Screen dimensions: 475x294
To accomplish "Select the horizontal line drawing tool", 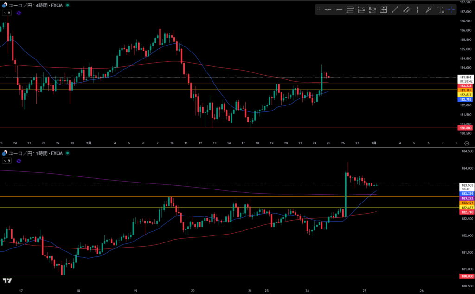I will [x=328, y=9].
